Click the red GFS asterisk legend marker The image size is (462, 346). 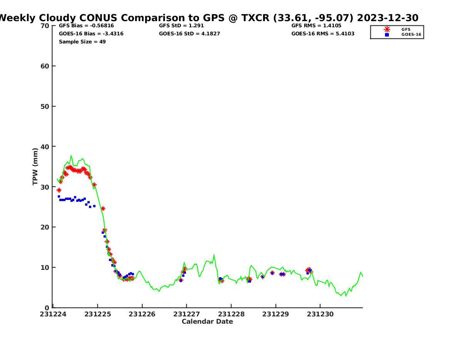click(387, 29)
